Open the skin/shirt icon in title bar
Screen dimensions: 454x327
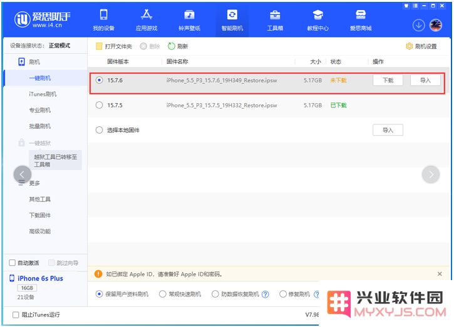(x=406, y=6)
